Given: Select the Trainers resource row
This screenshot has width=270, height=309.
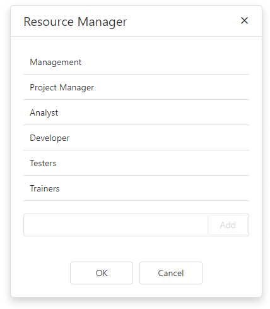Looking at the screenshot, I should pos(136,188).
